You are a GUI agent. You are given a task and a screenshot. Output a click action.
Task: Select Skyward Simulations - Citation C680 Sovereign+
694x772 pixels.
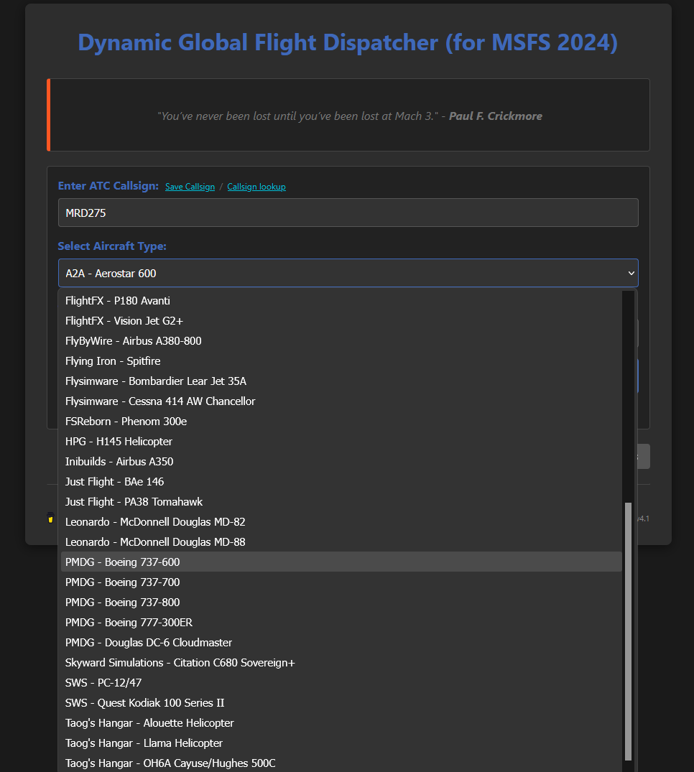click(x=341, y=663)
